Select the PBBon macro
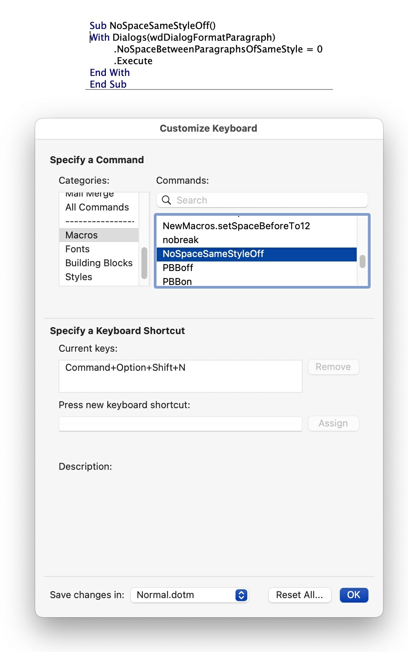Viewport: 408px width, 652px height. click(x=177, y=281)
